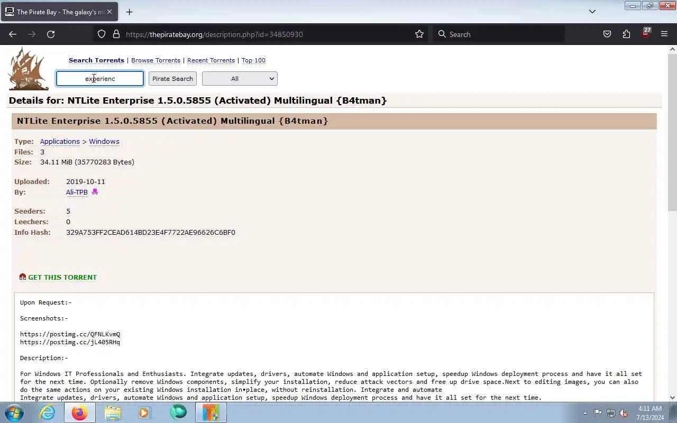Image resolution: width=677 pixels, height=423 pixels.
Task: Open Browse Torrents
Action: (x=155, y=60)
